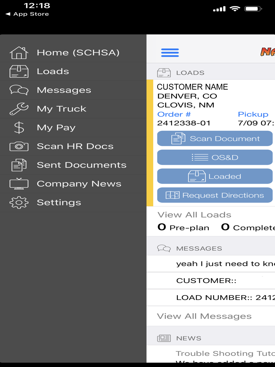This screenshot has width=275, height=367.
Task: Tap the camera icon for Scan HR Docs
Action: (x=19, y=146)
